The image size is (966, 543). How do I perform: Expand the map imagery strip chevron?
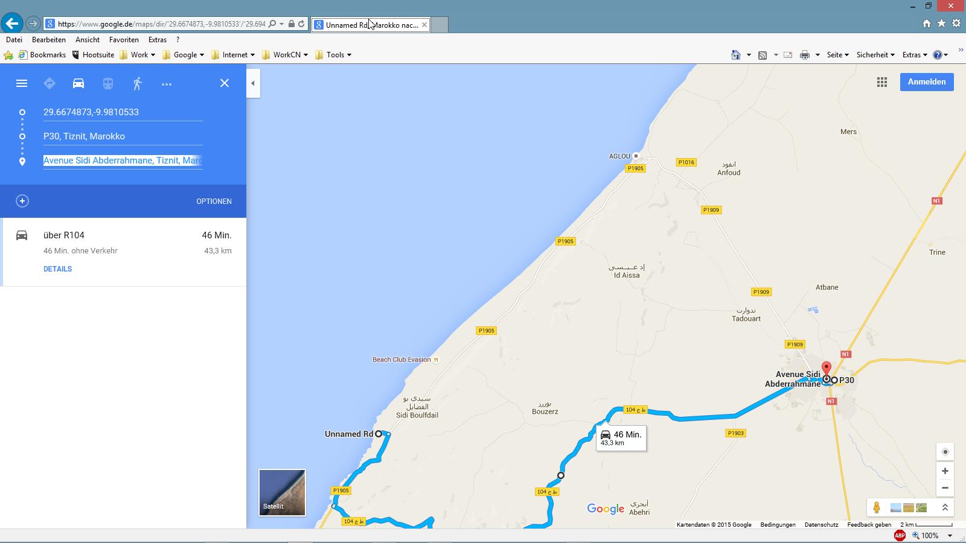pos(945,507)
